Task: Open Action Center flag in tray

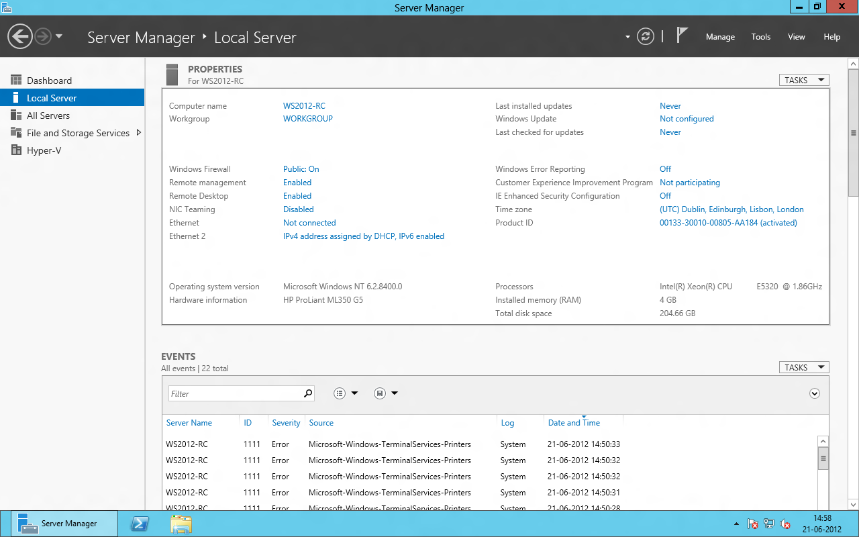Action: (x=753, y=524)
